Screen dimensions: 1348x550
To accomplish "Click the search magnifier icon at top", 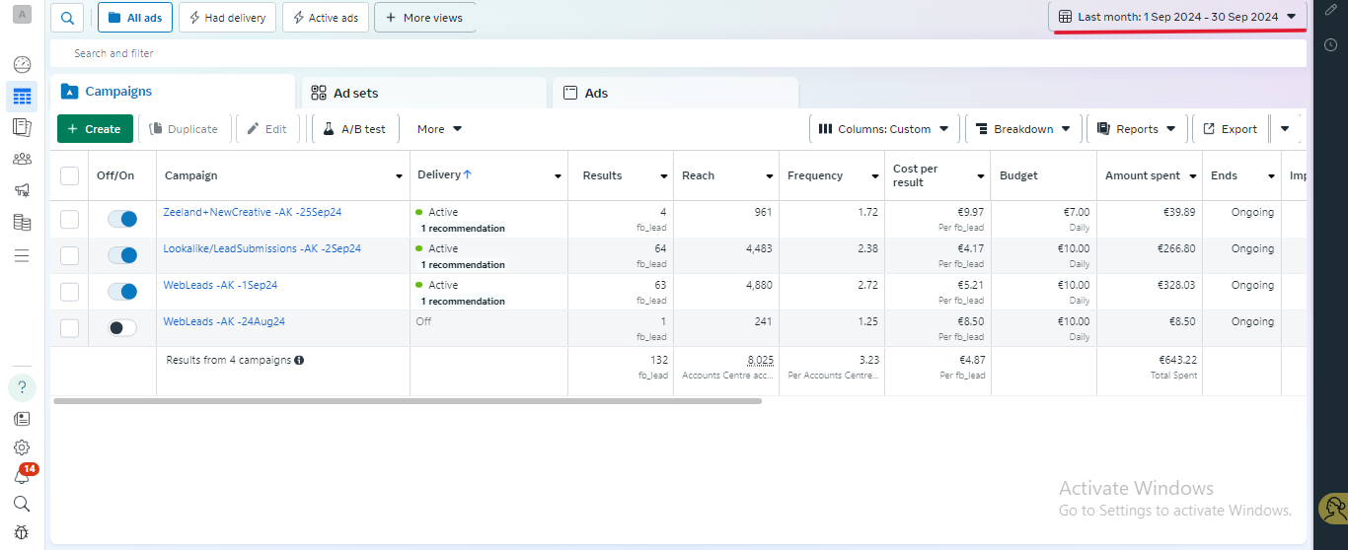I will pos(67,18).
